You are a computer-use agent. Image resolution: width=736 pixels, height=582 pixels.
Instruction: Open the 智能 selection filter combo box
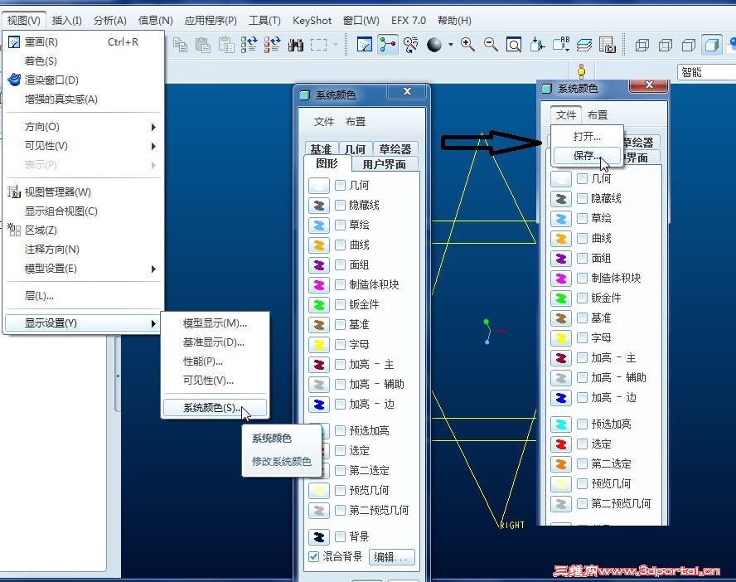point(706,72)
